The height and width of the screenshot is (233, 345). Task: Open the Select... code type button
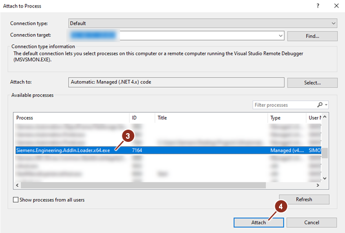click(312, 83)
